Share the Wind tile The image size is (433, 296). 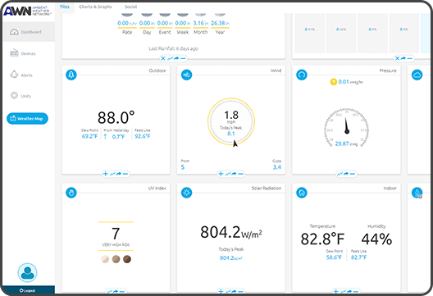234,174
